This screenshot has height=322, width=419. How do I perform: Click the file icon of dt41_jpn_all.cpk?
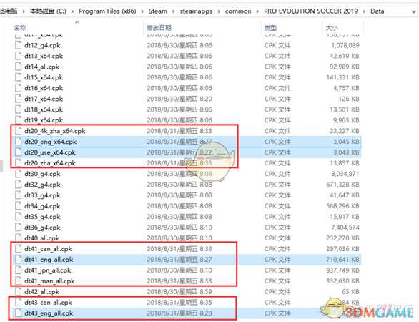[18, 270]
